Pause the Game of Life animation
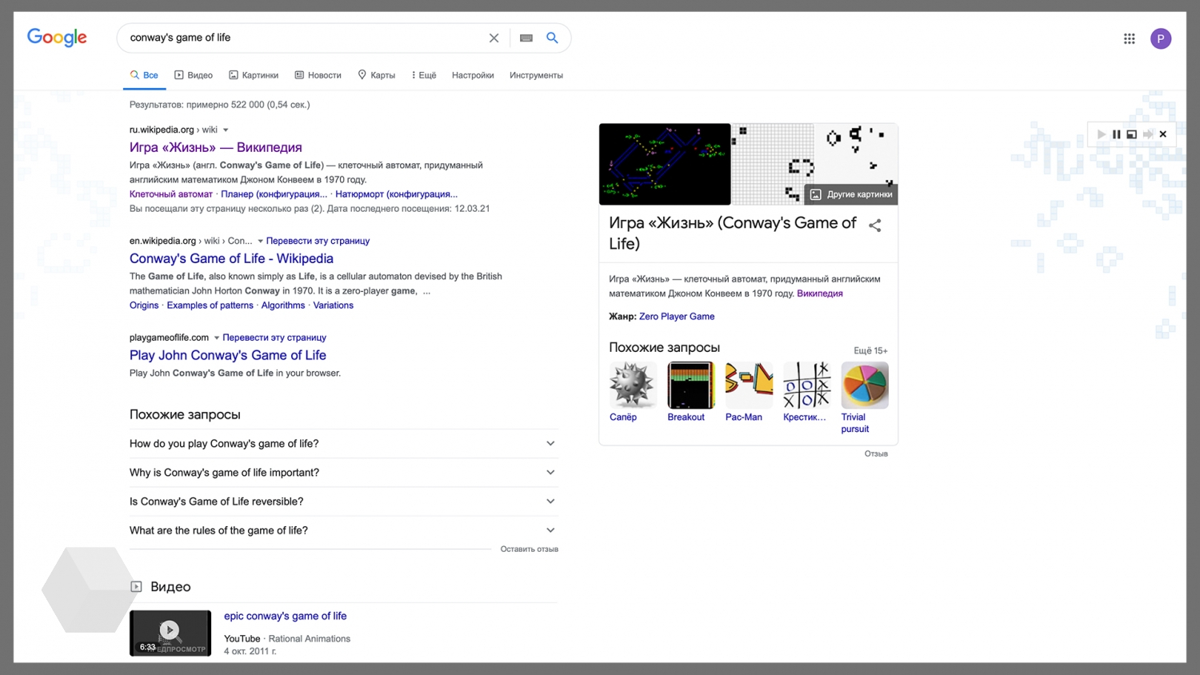 click(1116, 134)
